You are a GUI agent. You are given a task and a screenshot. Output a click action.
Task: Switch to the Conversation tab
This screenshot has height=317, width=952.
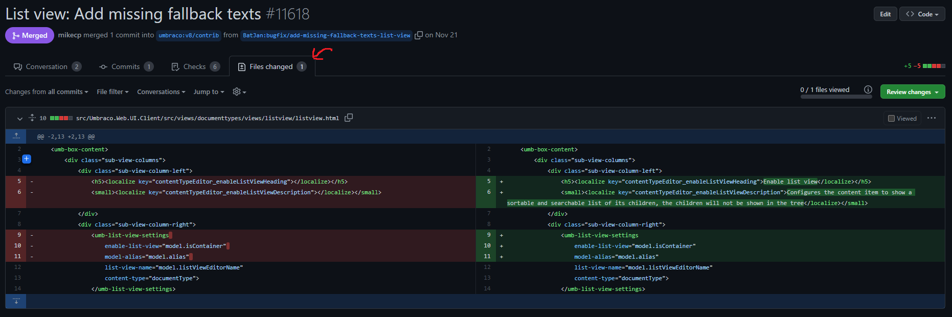click(47, 66)
